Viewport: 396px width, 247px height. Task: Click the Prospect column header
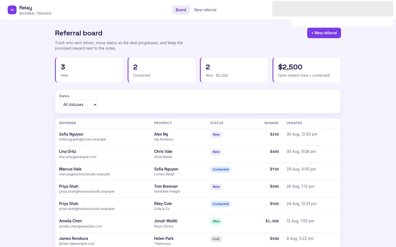[163, 123]
